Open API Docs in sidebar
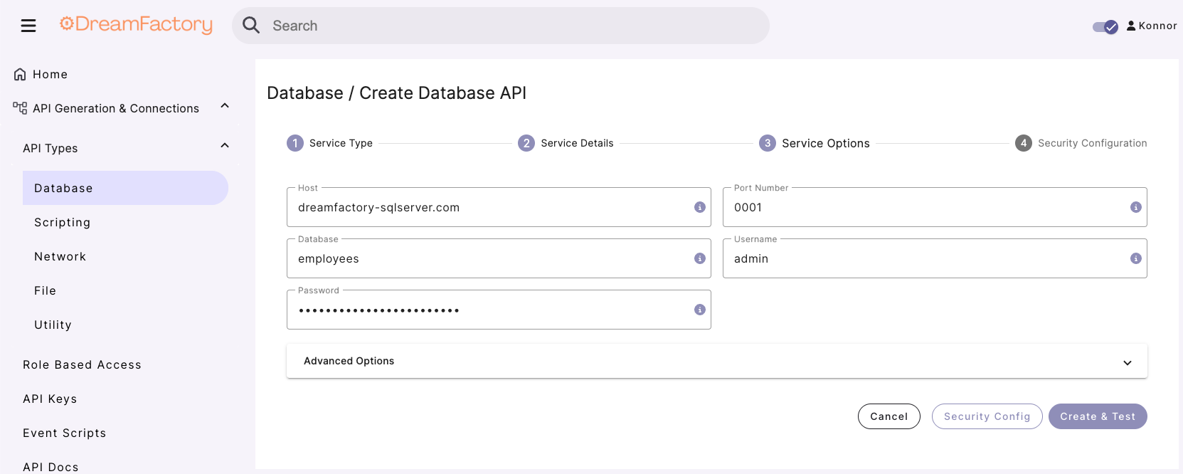Viewport: 1183px width, 474px height. click(51, 467)
